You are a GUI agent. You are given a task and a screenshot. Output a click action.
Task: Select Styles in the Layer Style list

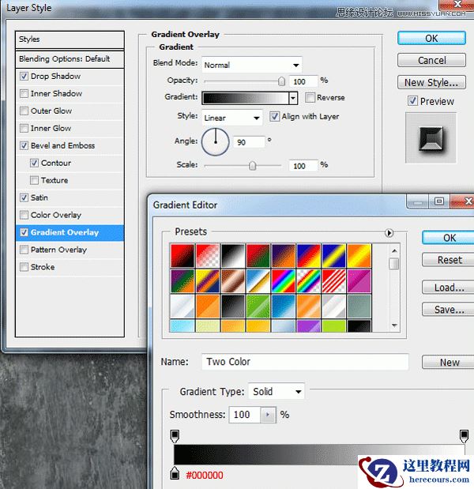(70, 39)
